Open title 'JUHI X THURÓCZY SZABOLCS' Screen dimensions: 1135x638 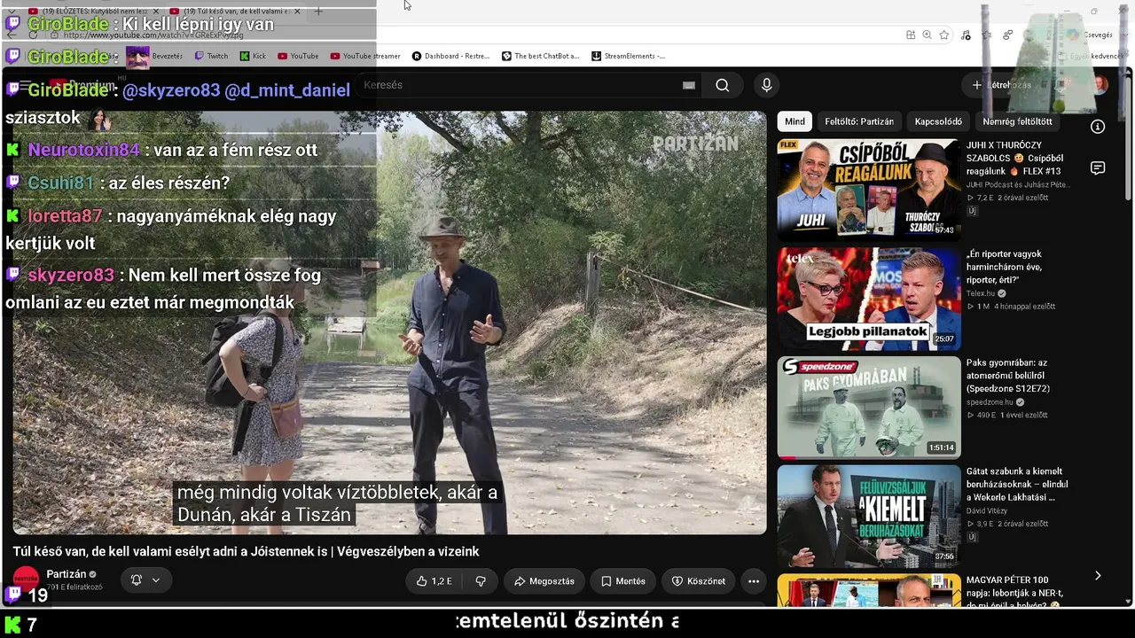[x=1014, y=158]
